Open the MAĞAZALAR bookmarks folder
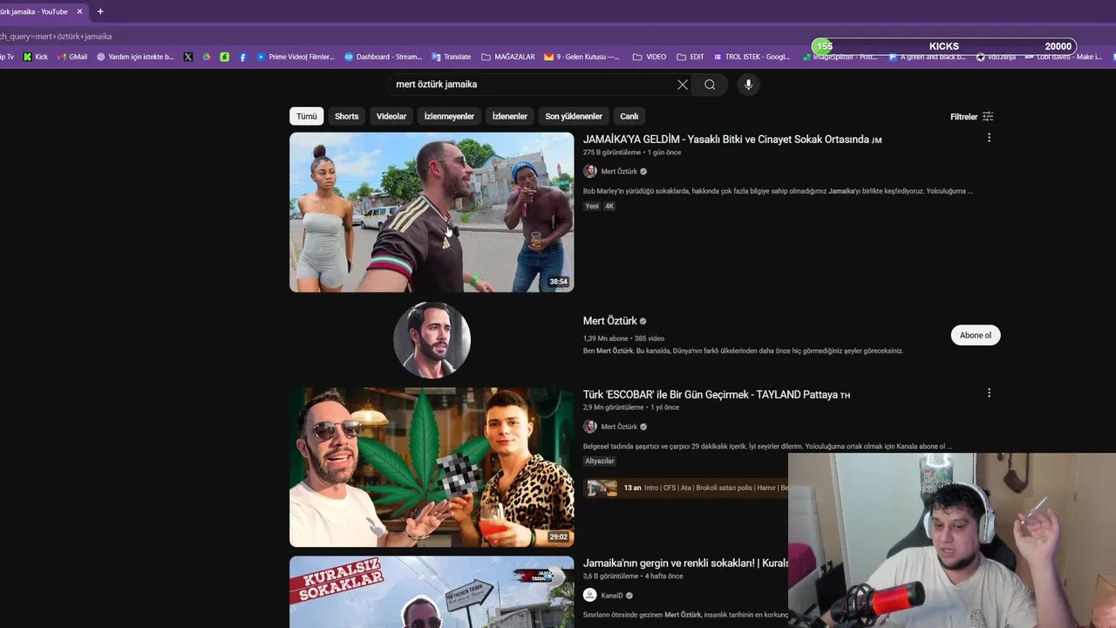The image size is (1116, 628). pos(507,57)
